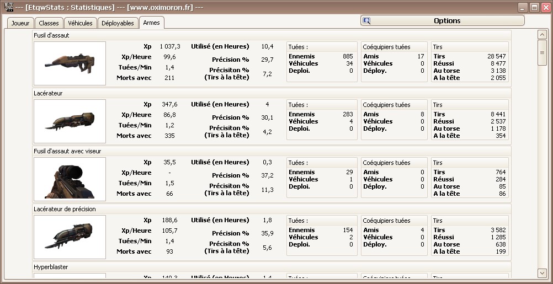
Task: Click the vertical scrollbar thumb
Action: (542, 52)
